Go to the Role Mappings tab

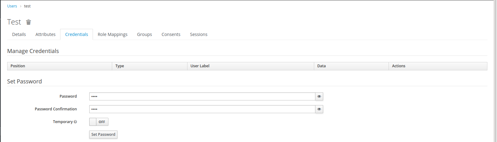click(112, 34)
